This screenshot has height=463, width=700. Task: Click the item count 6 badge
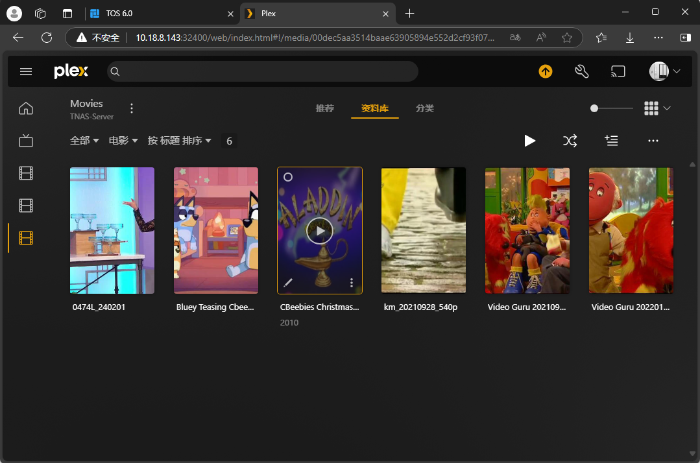pos(229,141)
